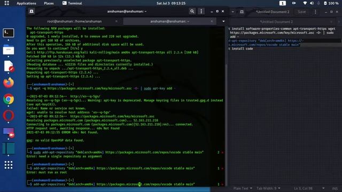This screenshot has width=342, height=192.
Task: Click the text editor new-document icon
Action: click(242, 12)
